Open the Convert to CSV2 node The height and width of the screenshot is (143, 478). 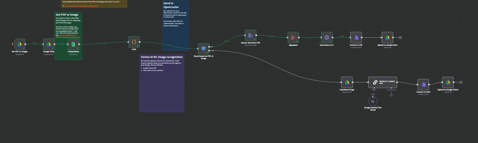tap(423, 84)
